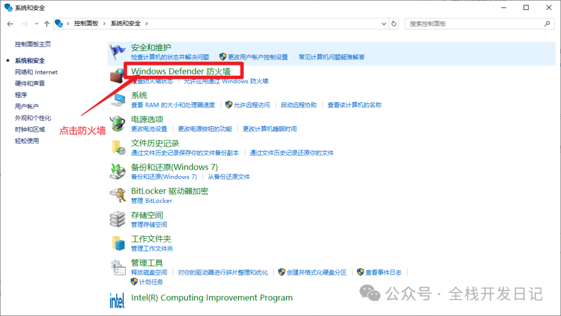Screen dimensions: 561x316
Task: Open 外观和个性化 category
Action: pos(33,118)
